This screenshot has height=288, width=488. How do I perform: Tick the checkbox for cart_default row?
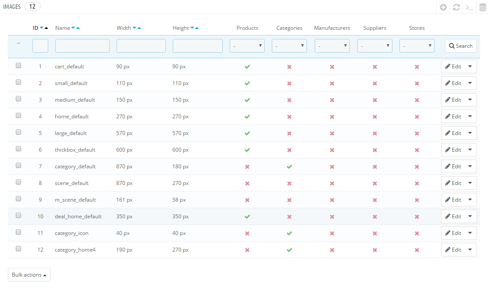point(18,65)
